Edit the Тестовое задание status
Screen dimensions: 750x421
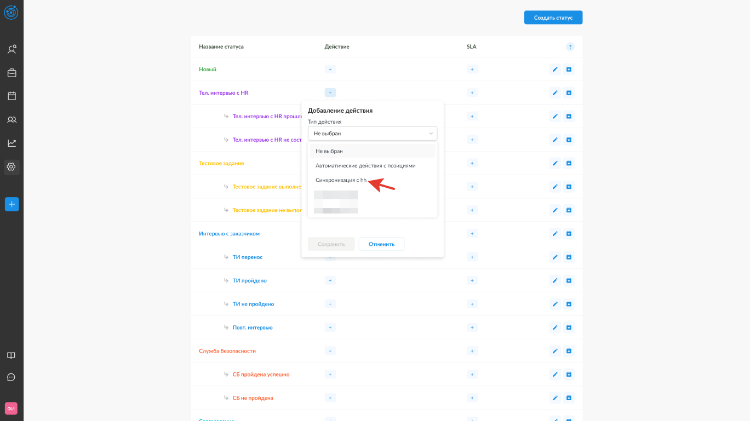click(x=555, y=163)
